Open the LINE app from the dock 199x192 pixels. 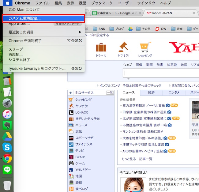[x=7, y=169]
